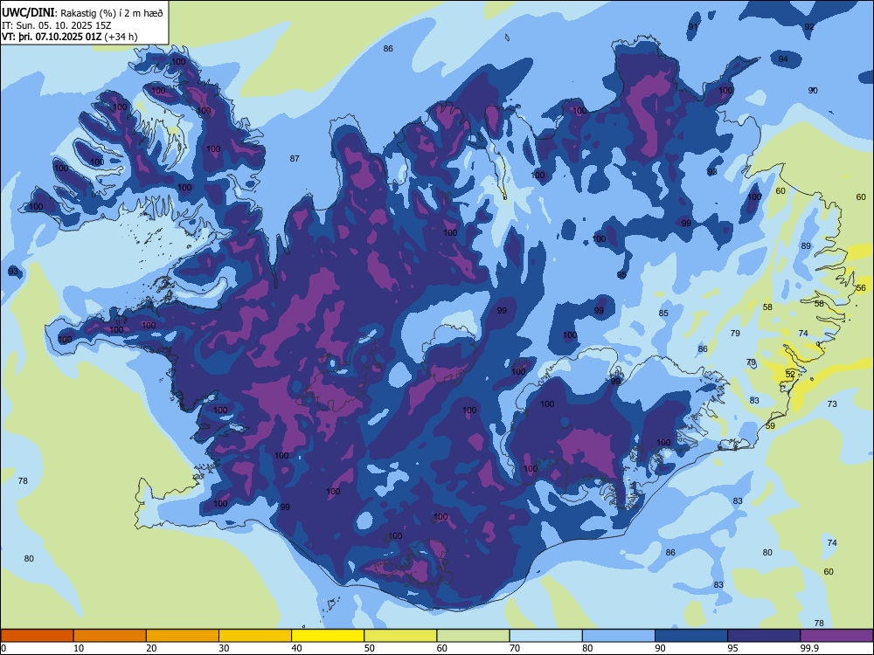This screenshot has width=874, height=655.
Task: Click the humidity value "93" off the west coast
Action: point(13,272)
